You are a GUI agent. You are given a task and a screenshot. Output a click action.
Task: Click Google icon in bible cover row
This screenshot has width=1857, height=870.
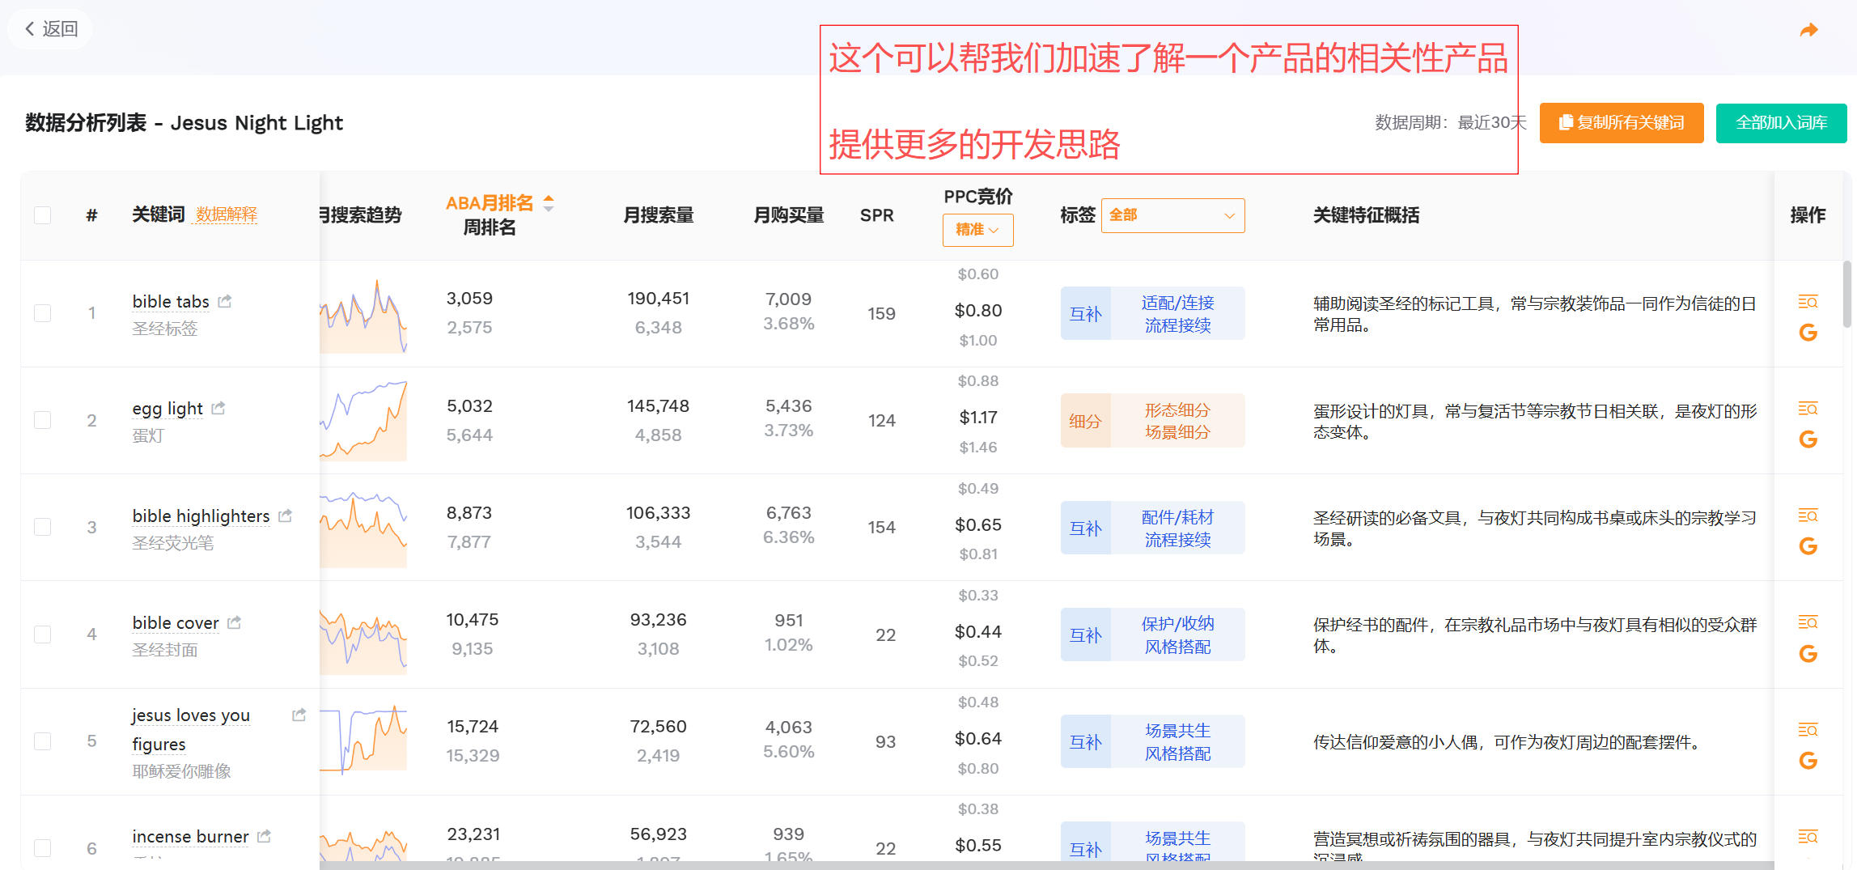click(1808, 654)
